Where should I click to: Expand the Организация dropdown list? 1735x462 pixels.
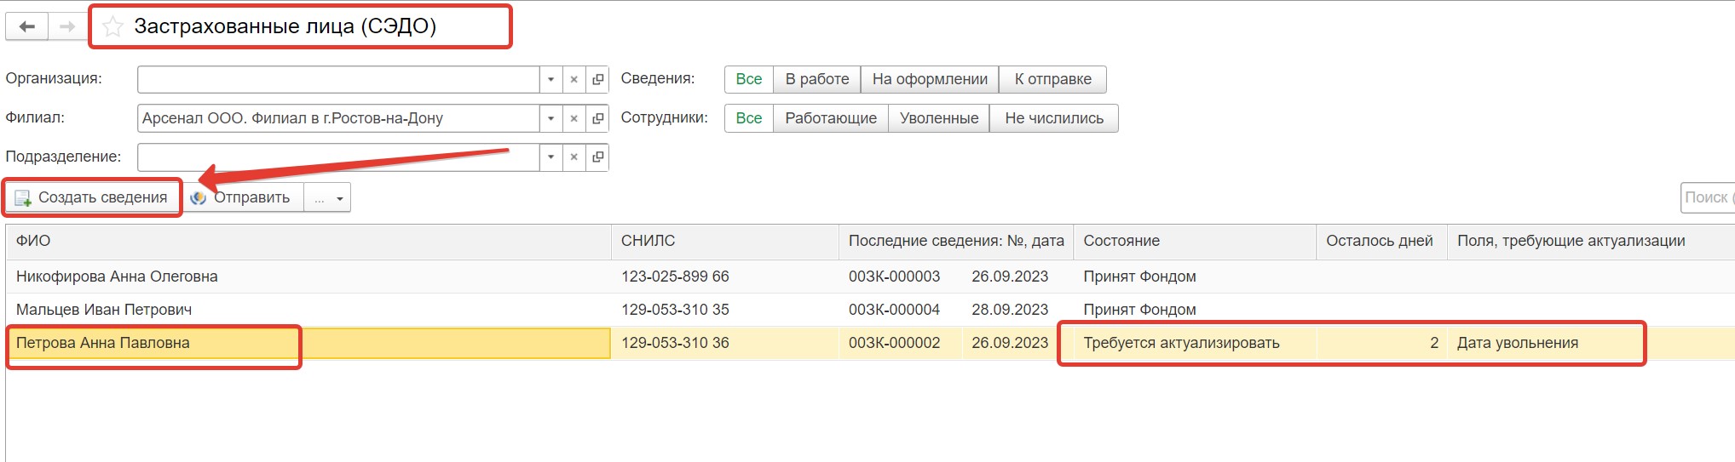click(551, 79)
